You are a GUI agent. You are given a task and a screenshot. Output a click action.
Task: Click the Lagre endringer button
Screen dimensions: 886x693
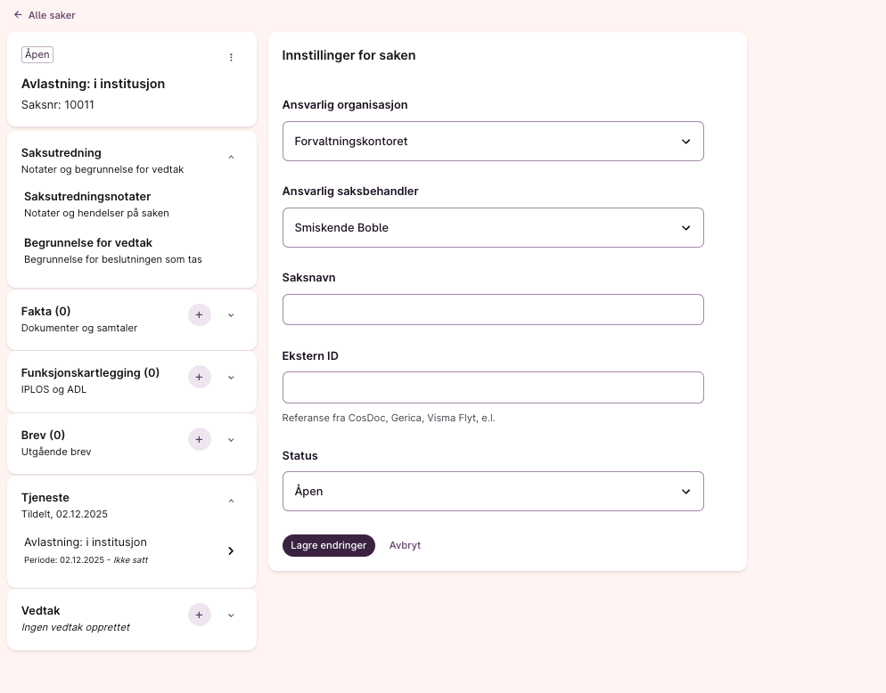point(329,545)
